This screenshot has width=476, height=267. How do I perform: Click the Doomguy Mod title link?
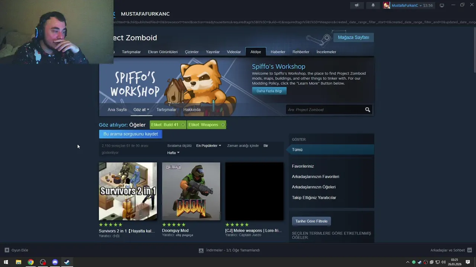(175, 231)
